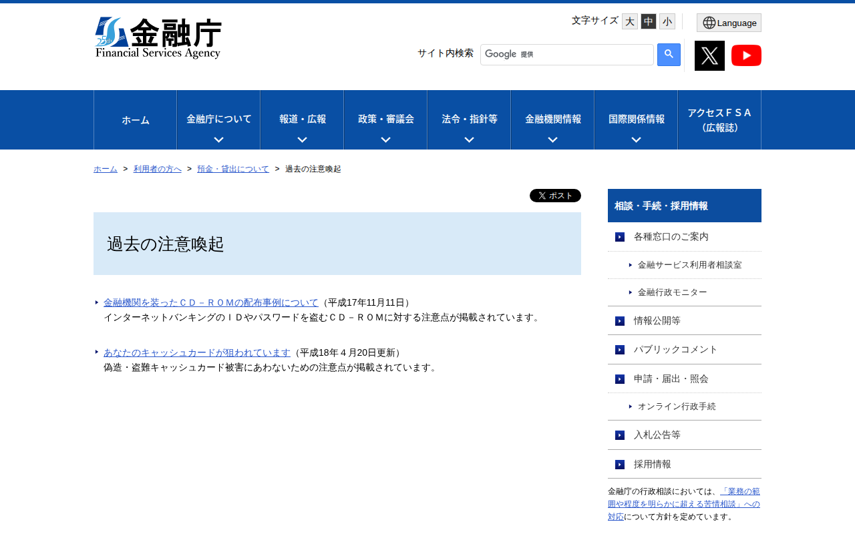Viewport: 855px width, 534px height.
Task: Open the あなたのキャッシュカードが狙われています link
Action: pyautogui.click(x=196, y=352)
